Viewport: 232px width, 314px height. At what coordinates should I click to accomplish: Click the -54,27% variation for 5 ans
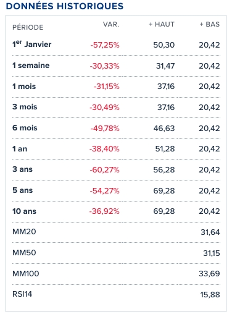pyautogui.click(x=104, y=191)
